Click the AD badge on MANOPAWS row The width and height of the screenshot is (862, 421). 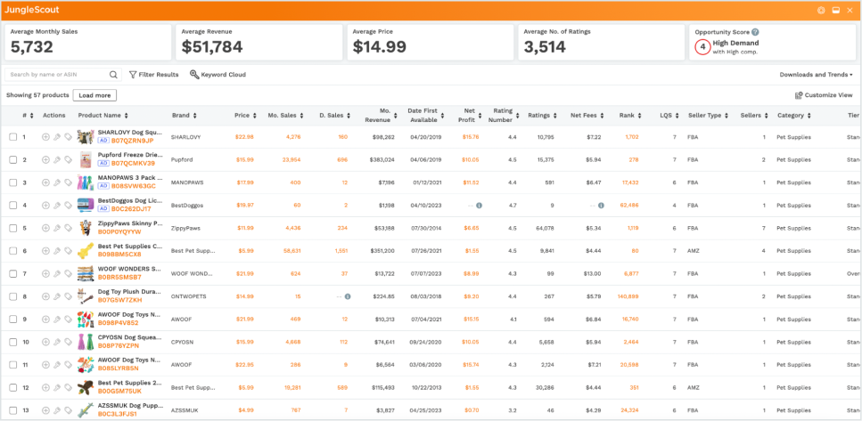point(103,186)
